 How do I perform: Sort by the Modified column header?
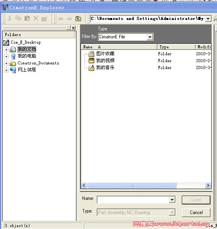click(203, 47)
